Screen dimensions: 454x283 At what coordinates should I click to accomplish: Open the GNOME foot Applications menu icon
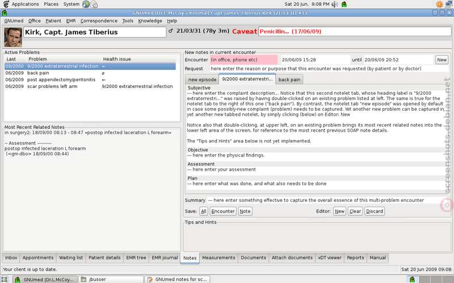(5, 4)
